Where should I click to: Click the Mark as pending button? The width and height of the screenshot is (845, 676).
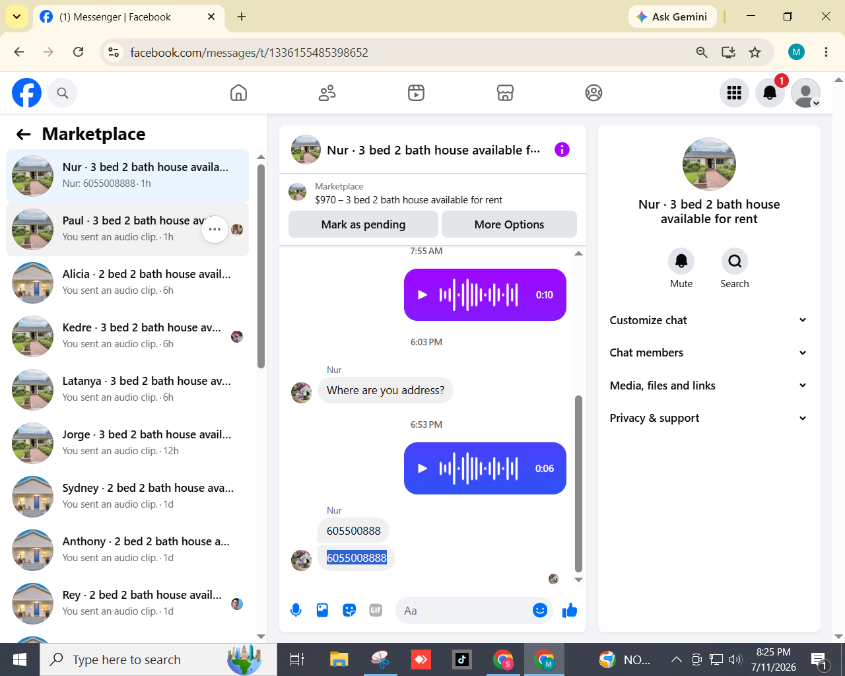[363, 224]
